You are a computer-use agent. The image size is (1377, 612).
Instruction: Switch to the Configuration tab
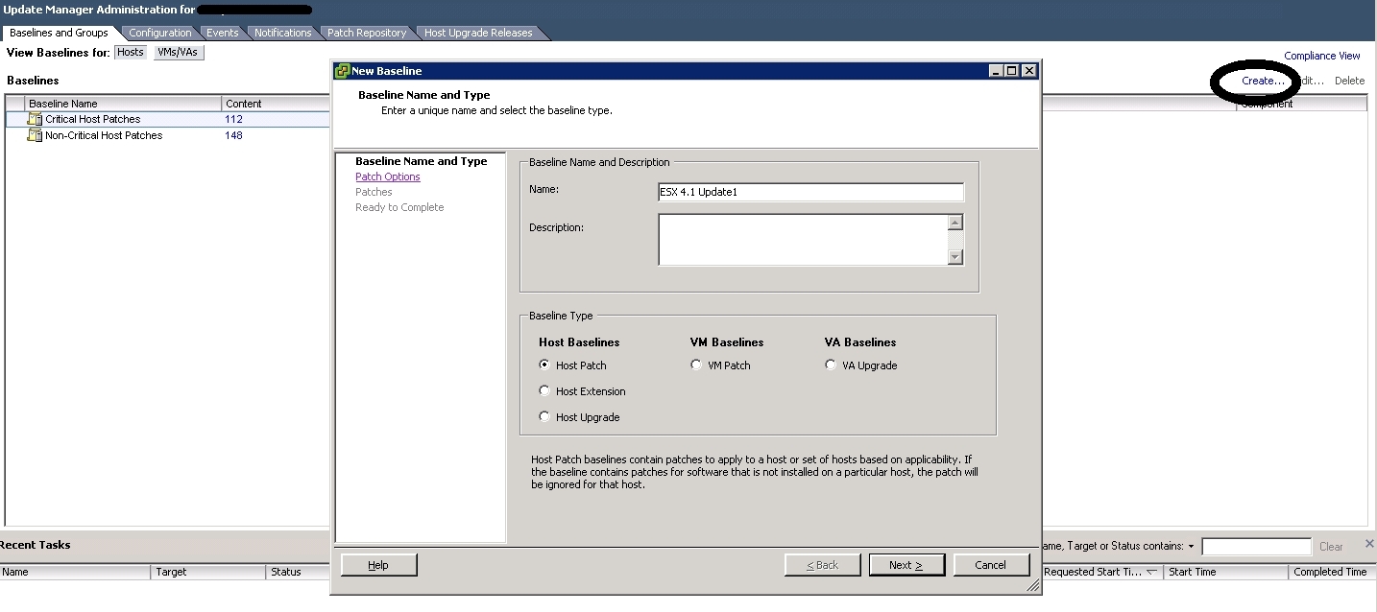tap(160, 33)
